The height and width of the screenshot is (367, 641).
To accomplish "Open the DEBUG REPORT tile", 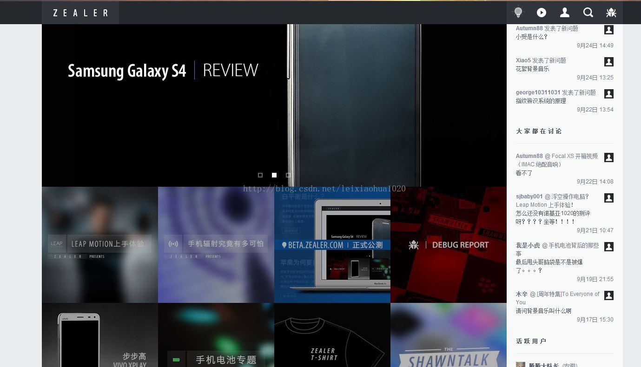I will [449, 245].
